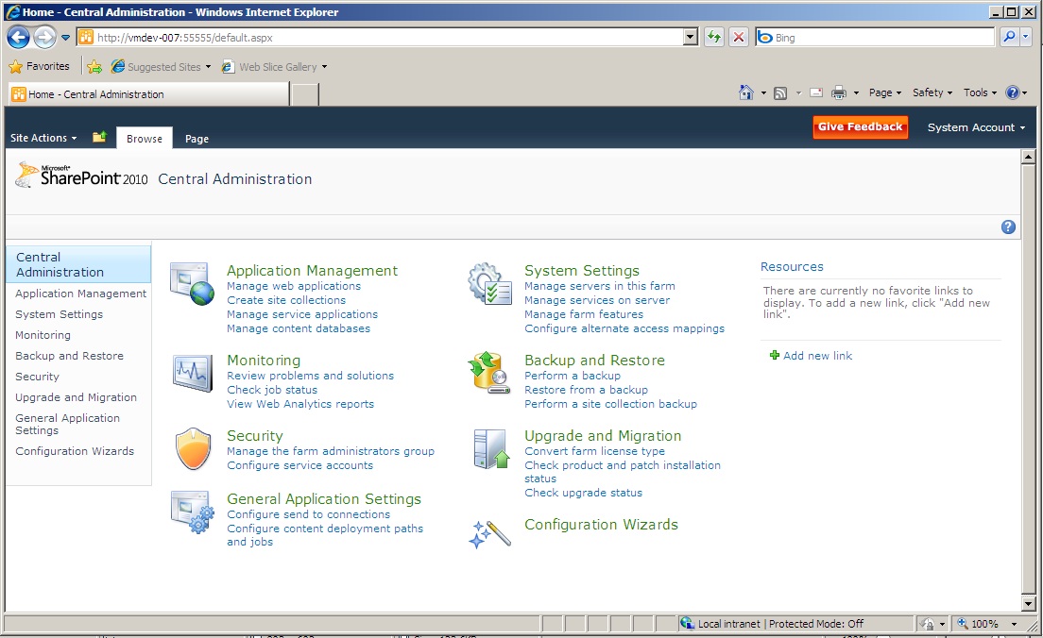Image resolution: width=1043 pixels, height=638 pixels.
Task: Select the Browse tab
Action: coord(144,138)
